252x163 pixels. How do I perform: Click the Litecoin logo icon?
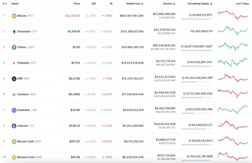[x=14, y=126]
